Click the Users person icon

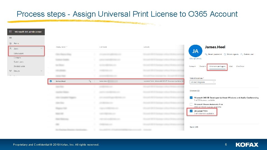click(11, 48)
